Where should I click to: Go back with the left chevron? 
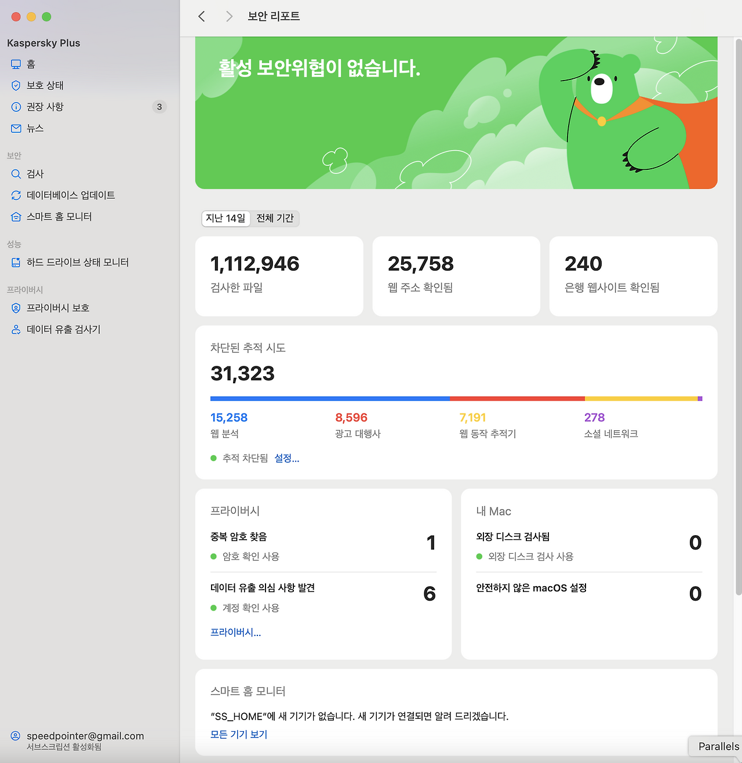pos(202,16)
